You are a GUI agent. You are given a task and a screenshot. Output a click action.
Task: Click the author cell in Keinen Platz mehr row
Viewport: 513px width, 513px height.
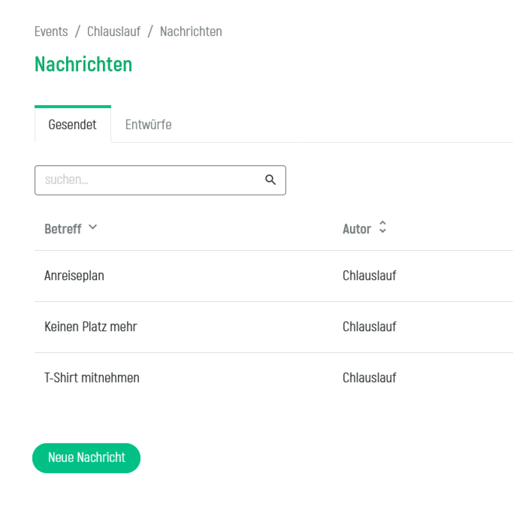(369, 327)
